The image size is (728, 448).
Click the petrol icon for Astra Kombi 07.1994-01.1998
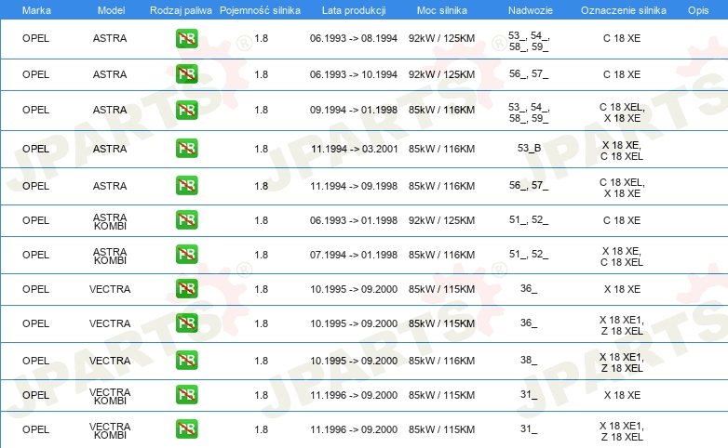point(186,254)
